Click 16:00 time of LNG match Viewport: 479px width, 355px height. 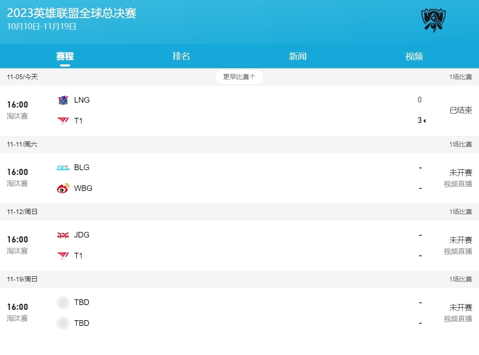point(18,105)
